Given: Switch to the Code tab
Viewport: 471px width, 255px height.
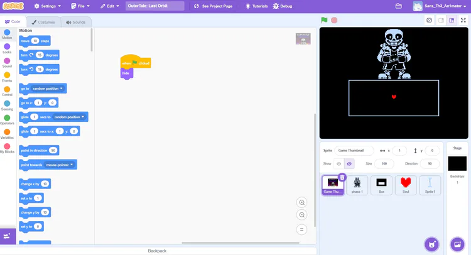Looking at the screenshot, I should tap(13, 21).
